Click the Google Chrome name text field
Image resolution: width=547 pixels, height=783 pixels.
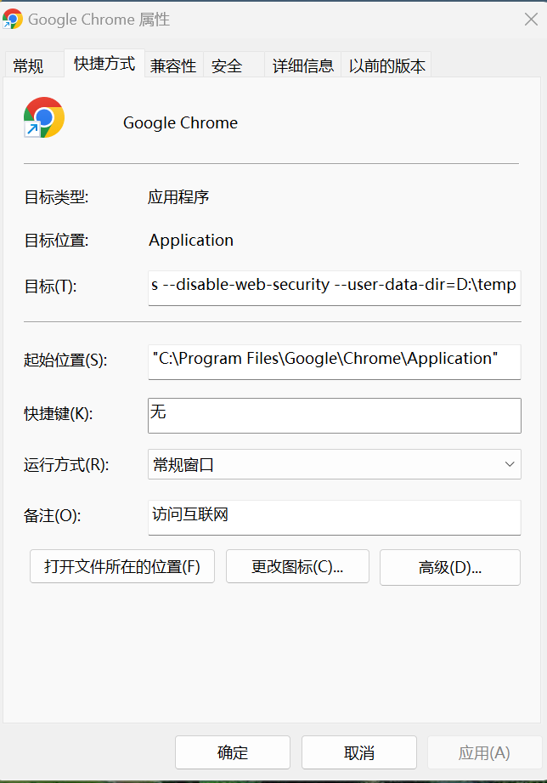tap(180, 123)
